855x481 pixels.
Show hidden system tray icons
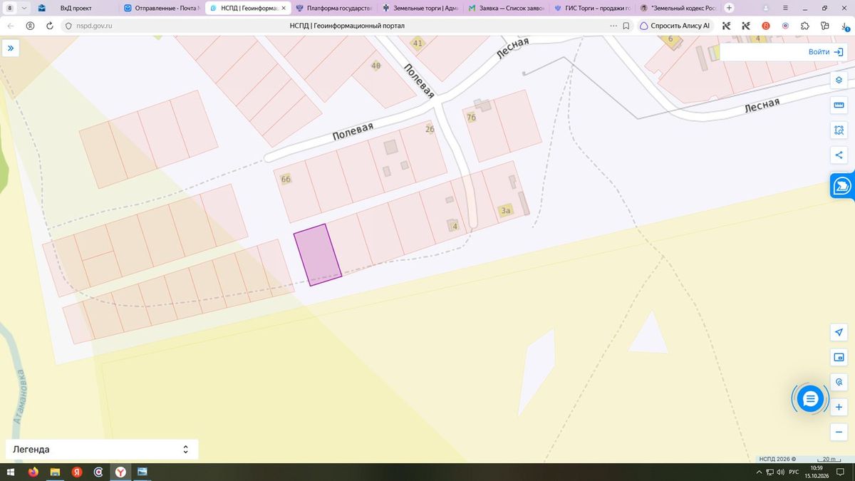(759, 472)
